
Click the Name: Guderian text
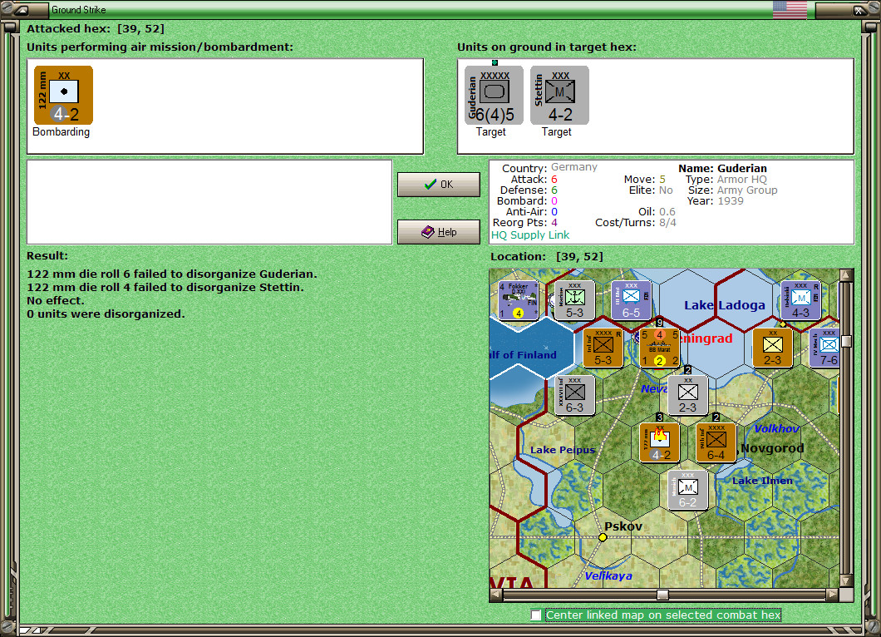click(x=722, y=168)
